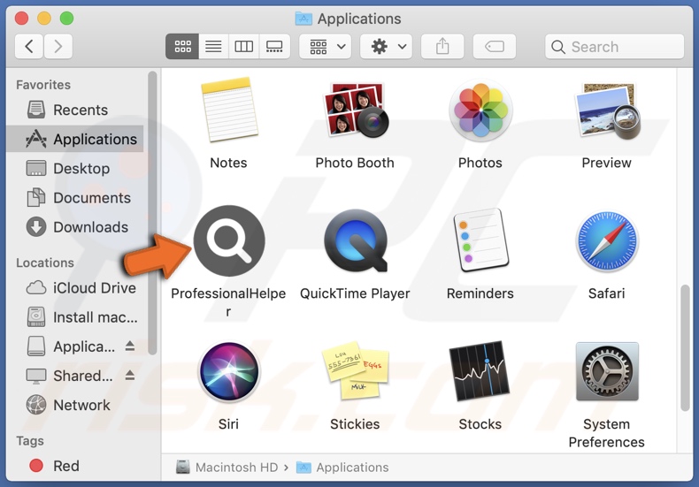
Task: Click the ProfessionalHelper label text
Action: click(x=228, y=302)
